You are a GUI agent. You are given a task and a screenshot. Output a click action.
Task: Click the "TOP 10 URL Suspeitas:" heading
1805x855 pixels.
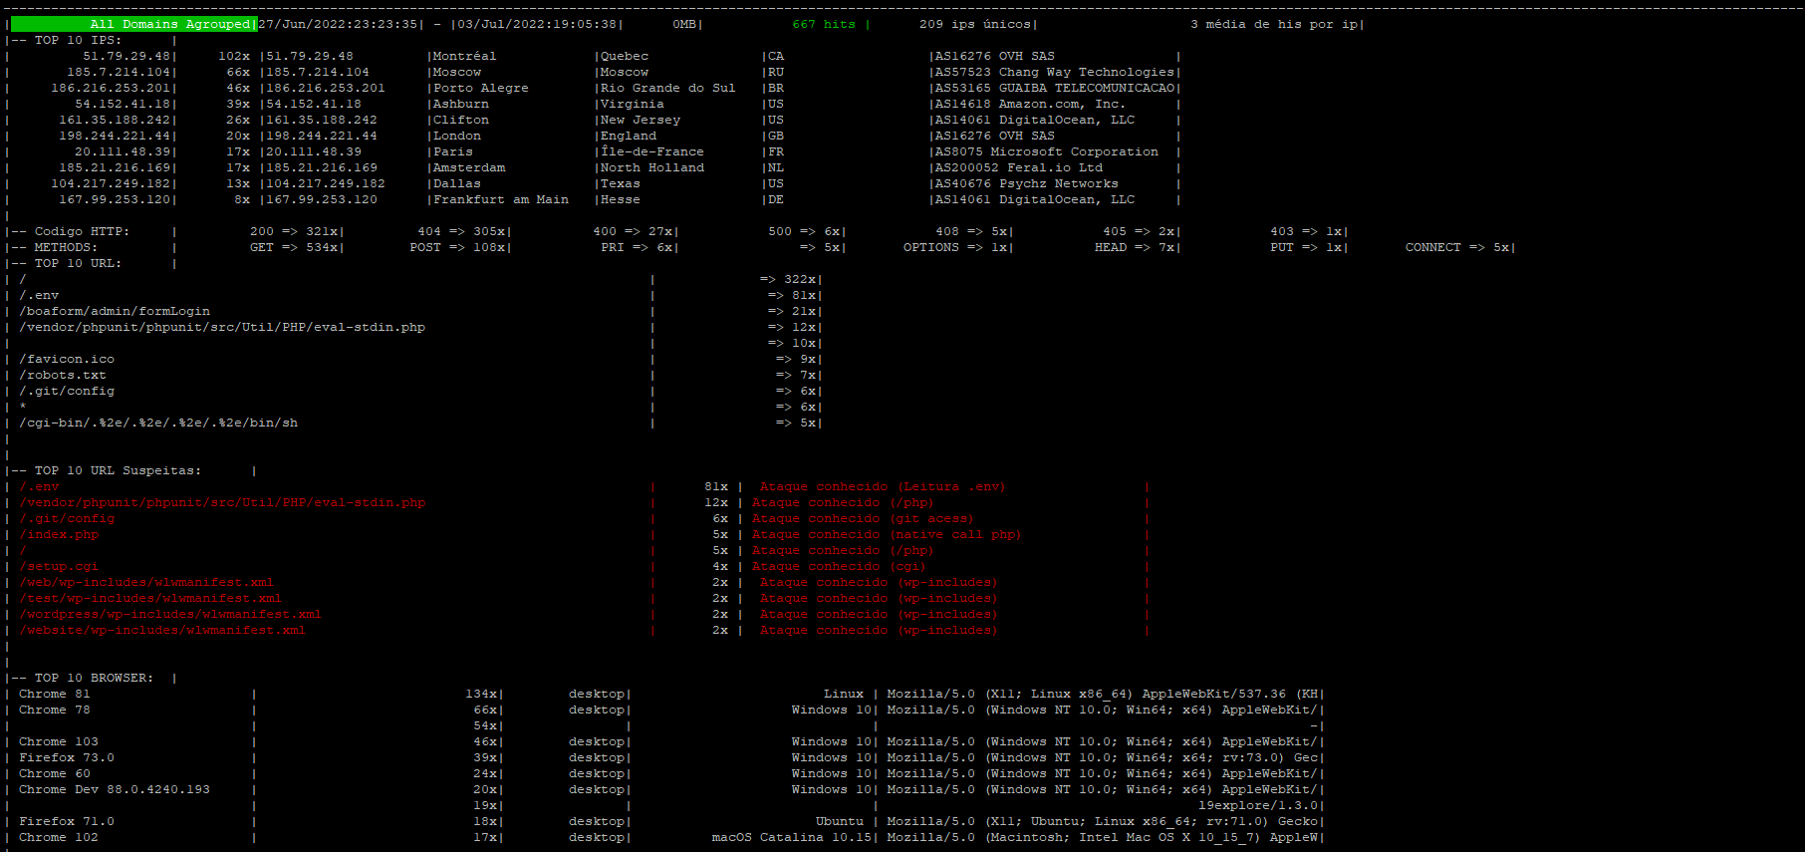pyautogui.click(x=118, y=470)
